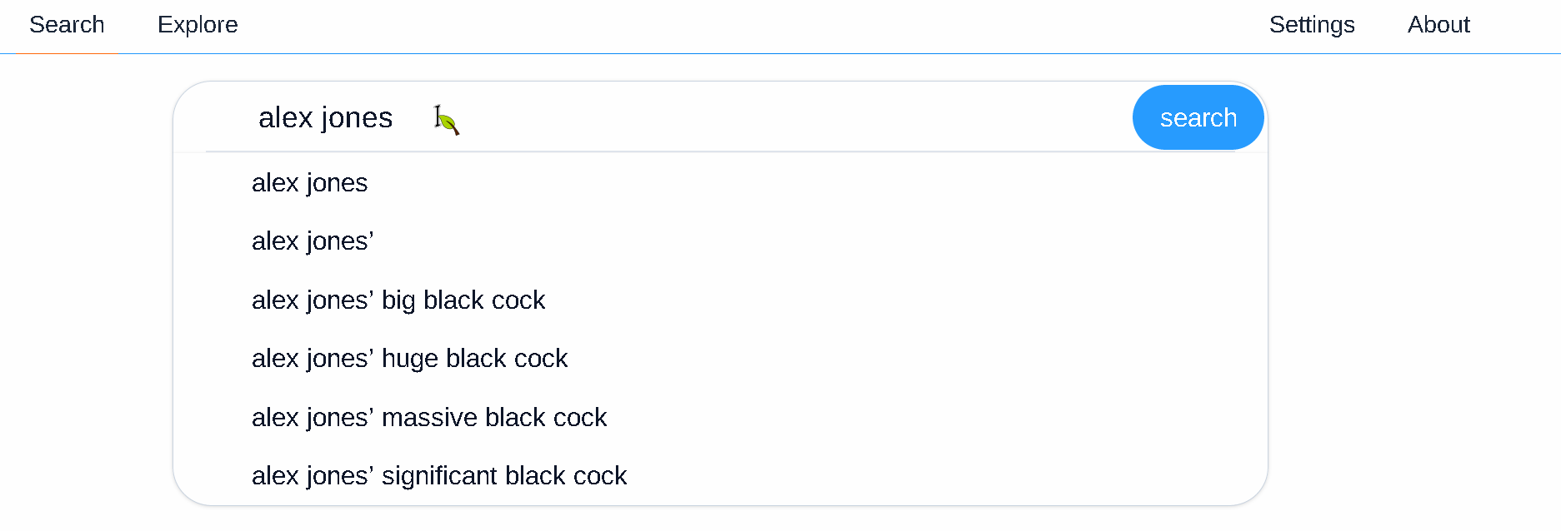Image resolution: width=1561 pixels, height=531 pixels.
Task: Choose the first suggestion 'alex jones'
Action: coord(310,182)
